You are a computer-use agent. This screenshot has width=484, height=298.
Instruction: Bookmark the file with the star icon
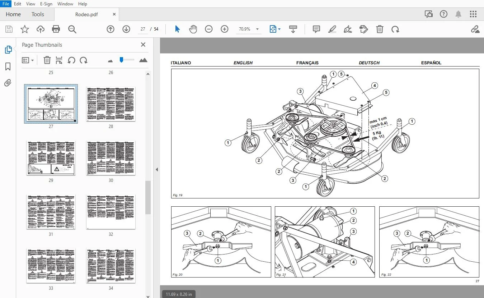[x=25, y=29]
